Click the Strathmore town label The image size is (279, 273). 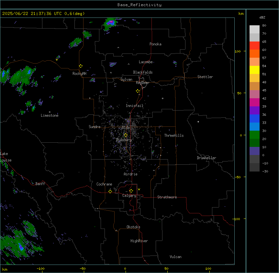(x=167, y=197)
